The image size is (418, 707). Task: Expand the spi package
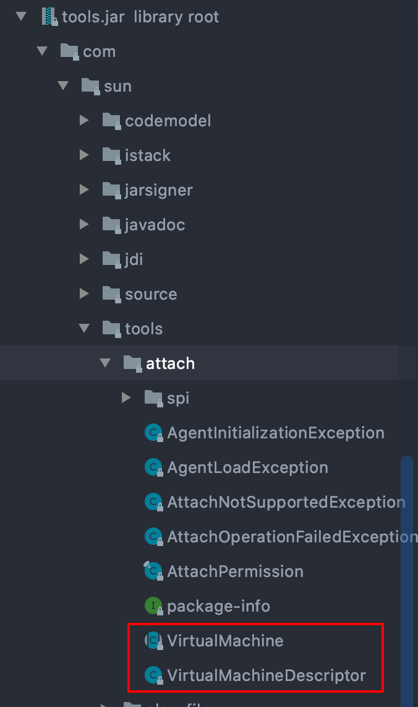pyautogui.click(x=126, y=397)
